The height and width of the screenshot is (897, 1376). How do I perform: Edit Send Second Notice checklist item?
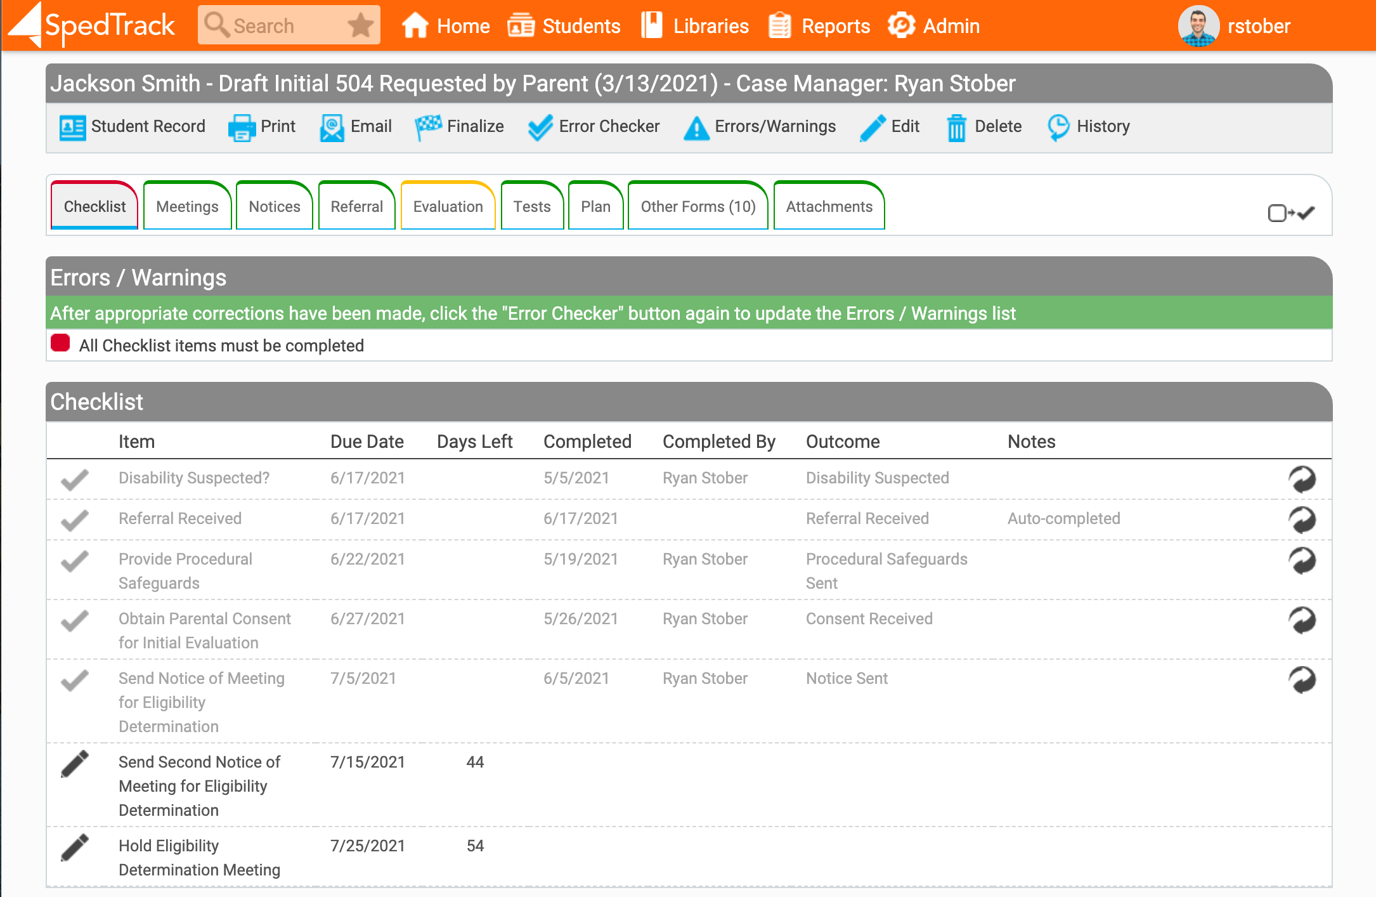click(75, 764)
